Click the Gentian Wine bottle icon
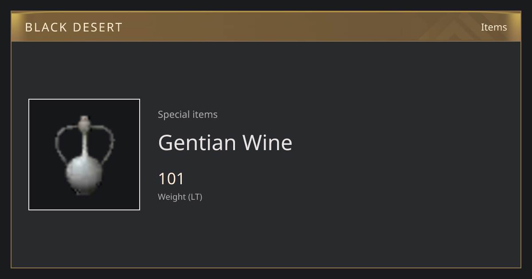 pos(84,155)
